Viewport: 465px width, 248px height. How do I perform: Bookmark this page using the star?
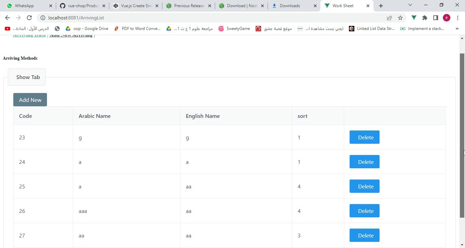tap(400, 18)
